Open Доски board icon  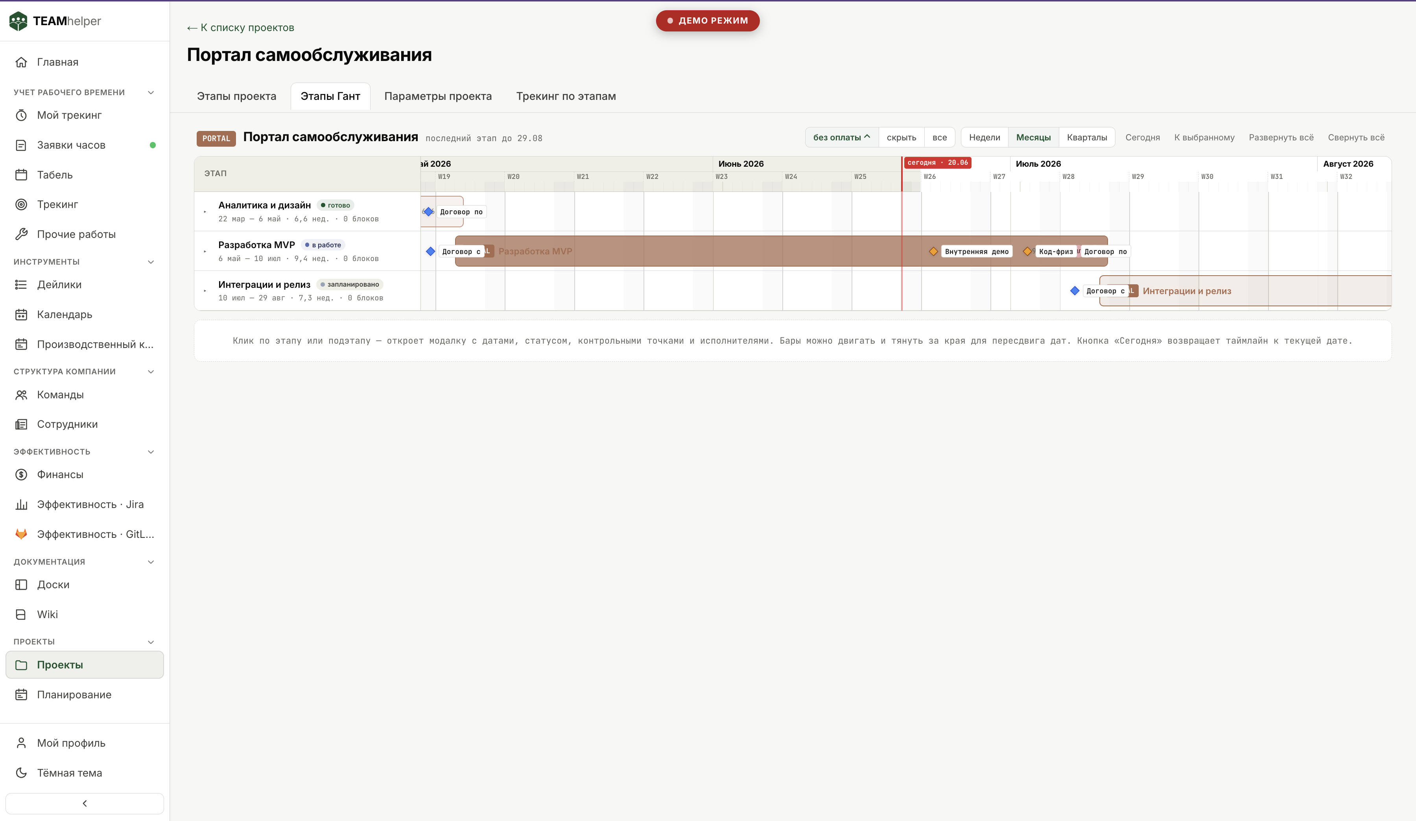pos(21,585)
